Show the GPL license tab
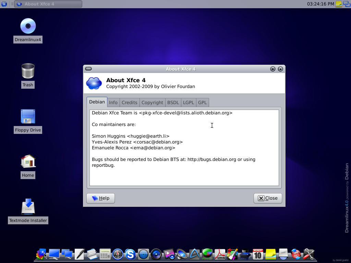Image resolution: width=351 pixels, height=263 pixels. pos(202,102)
